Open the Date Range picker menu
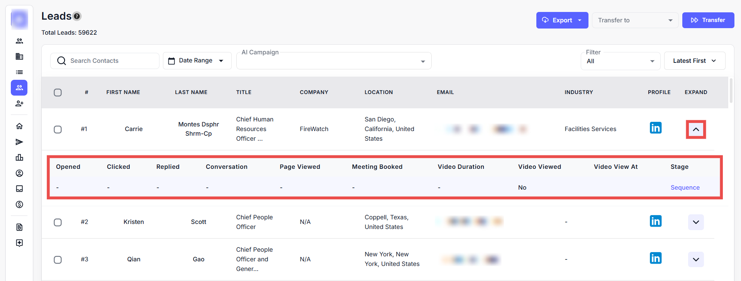741x281 pixels. (x=197, y=61)
